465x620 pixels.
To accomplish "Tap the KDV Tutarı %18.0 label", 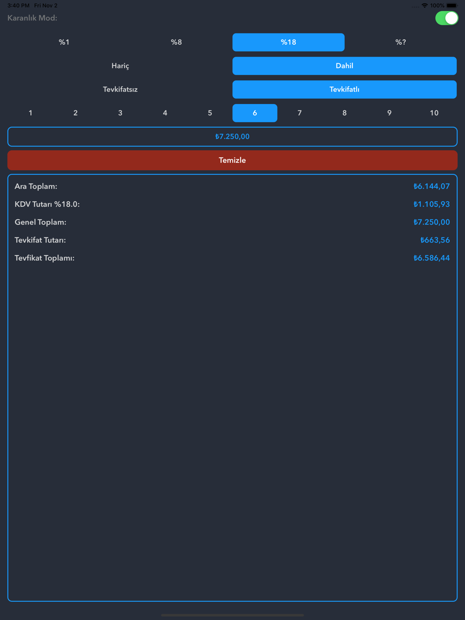I will point(47,204).
